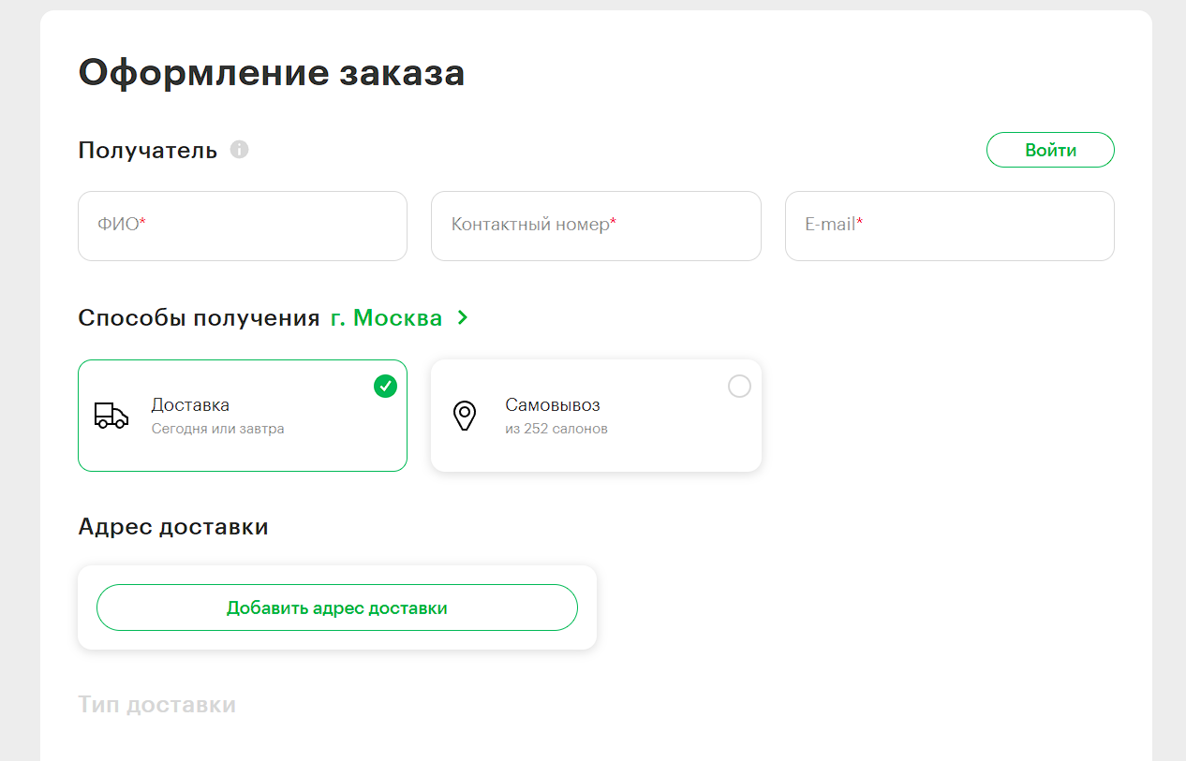The image size is (1186, 761).
Task: Click Добавить адрес доставки button
Action: (x=337, y=607)
